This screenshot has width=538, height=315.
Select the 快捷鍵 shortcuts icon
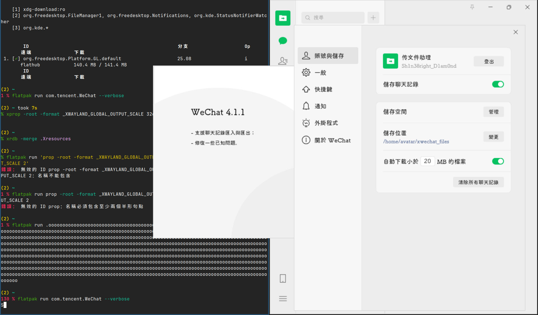coord(306,89)
